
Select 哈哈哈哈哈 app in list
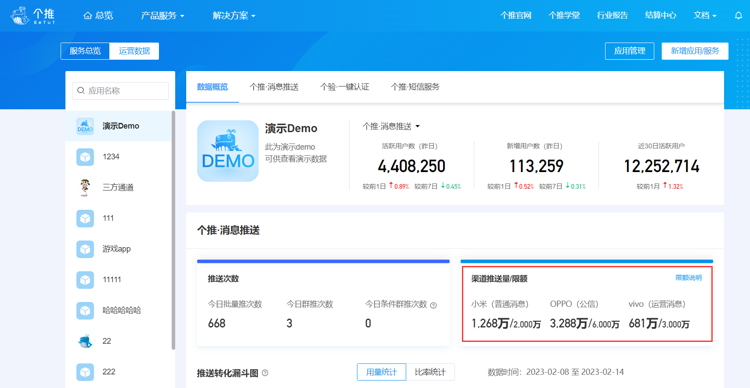(x=119, y=310)
